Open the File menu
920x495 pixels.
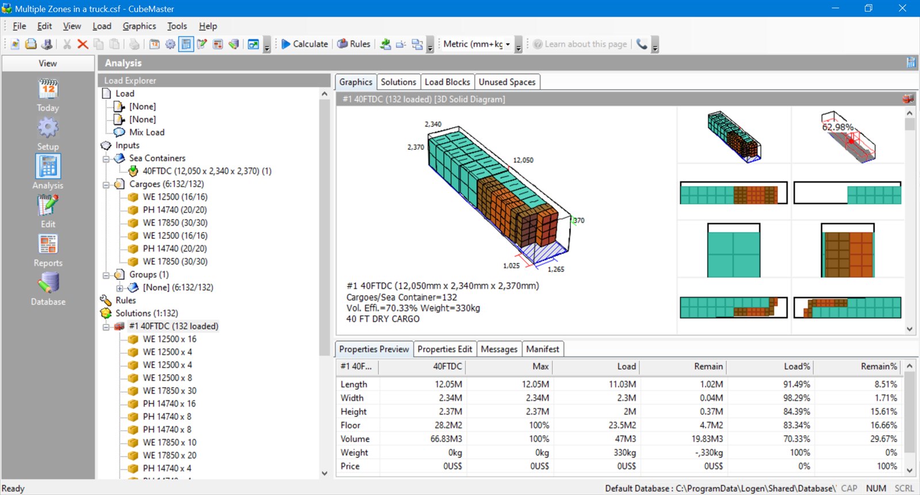tap(20, 26)
